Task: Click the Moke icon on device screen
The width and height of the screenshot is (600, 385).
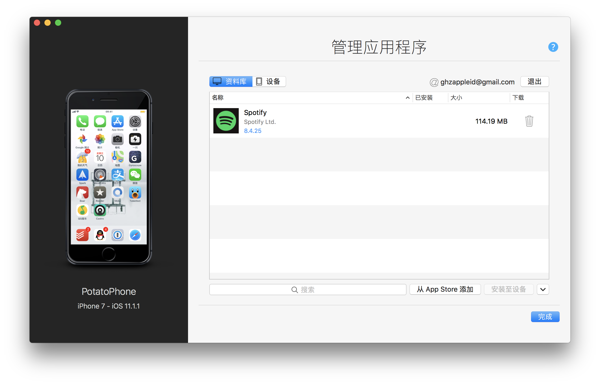Action: (x=118, y=193)
